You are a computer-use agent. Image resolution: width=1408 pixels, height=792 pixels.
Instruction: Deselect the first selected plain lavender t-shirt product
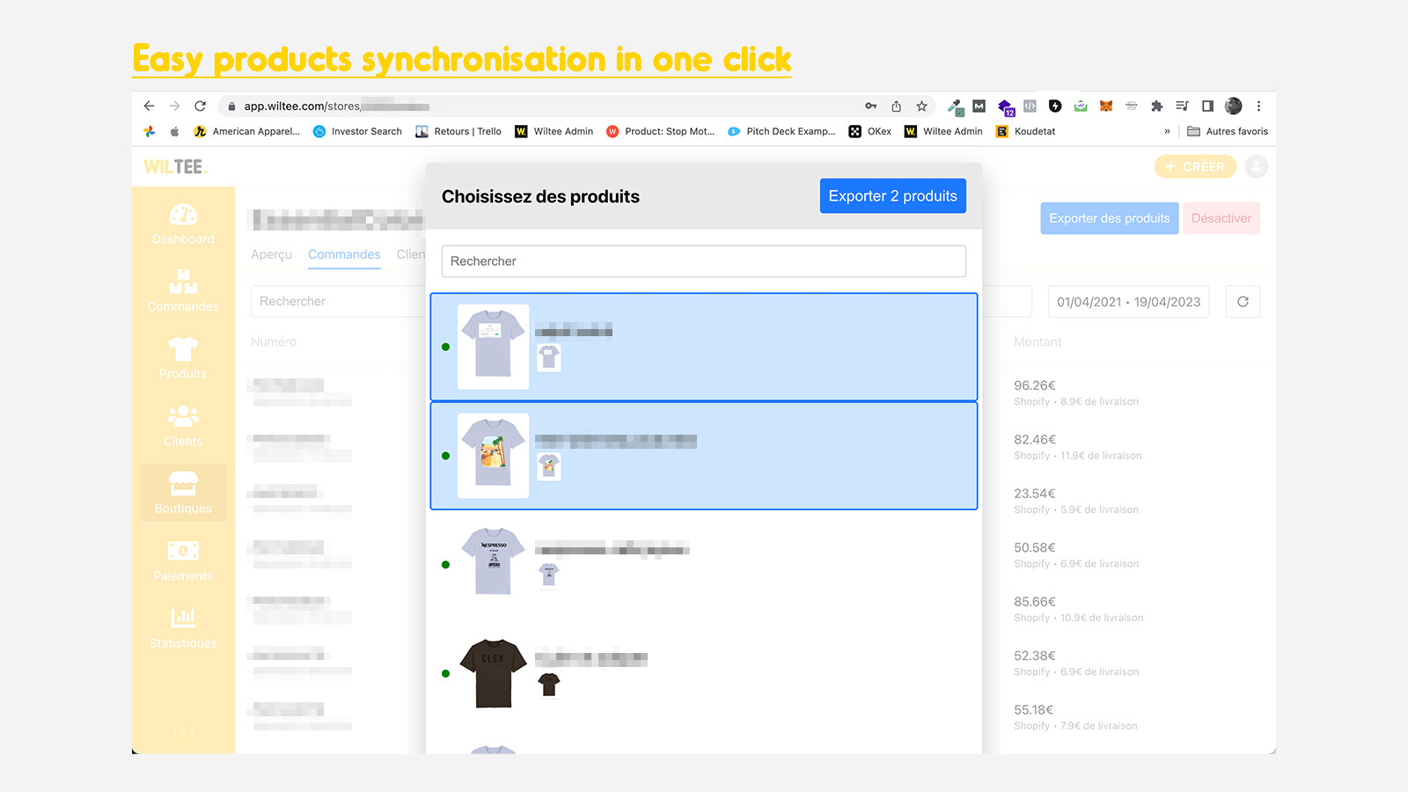(x=703, y=347)
